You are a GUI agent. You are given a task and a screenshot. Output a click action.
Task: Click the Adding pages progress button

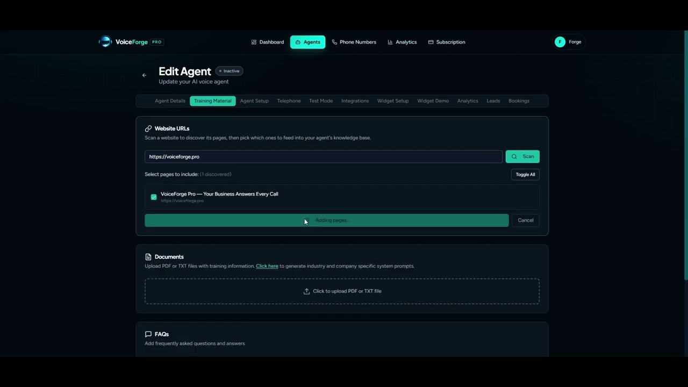click(x=327, y=220)
